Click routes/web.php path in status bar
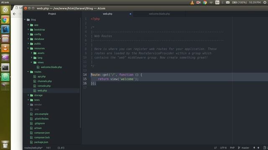The width and height of the screenshot is (268, 150). coord(33,147)
